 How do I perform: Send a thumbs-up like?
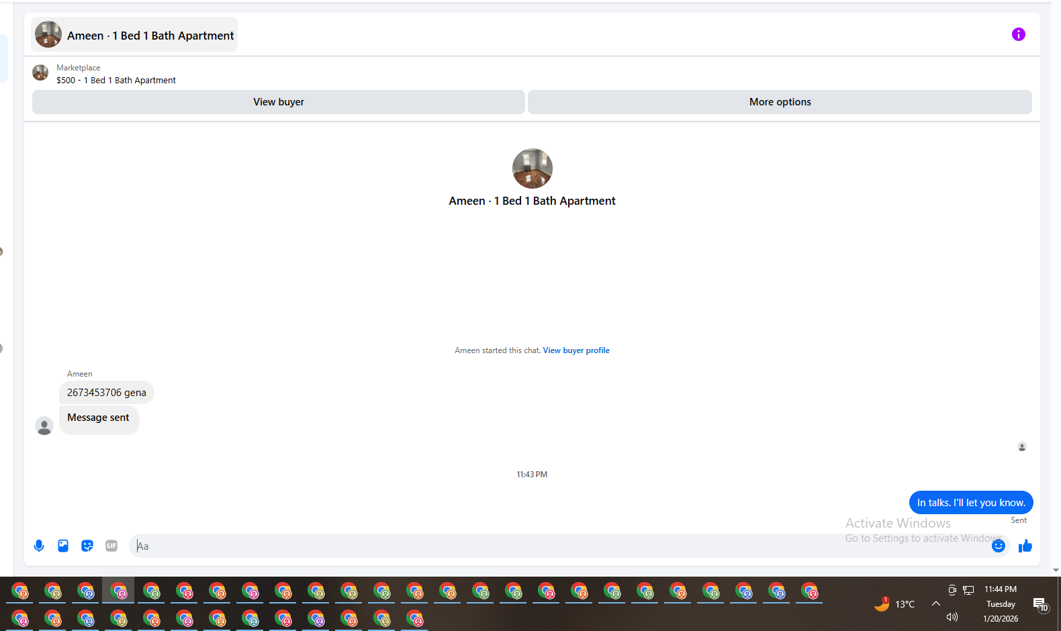pos(1025,546)
